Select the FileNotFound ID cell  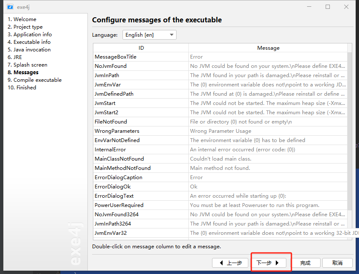pyautogui.click(x=141, y=121)
